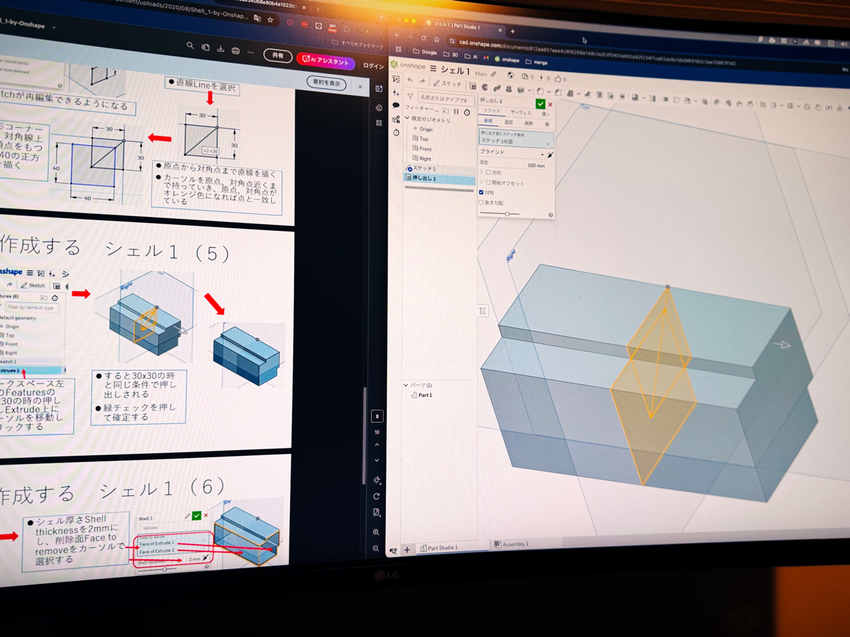Click the plus icon to add Onshape tab
This screenshot has width=850, height=637.
tap(407, 550)
